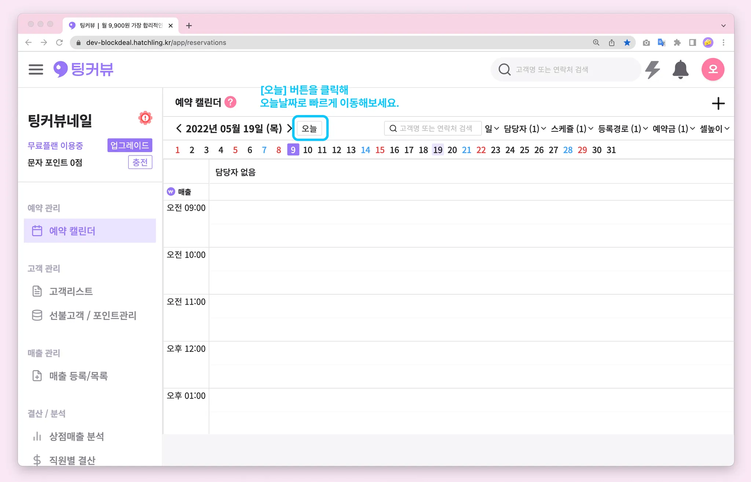The image size is (751, 482).
Task: Click the 업그레이드 button
Action: 130,145
